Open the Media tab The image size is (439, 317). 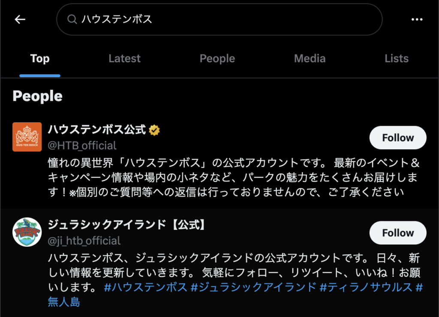pos(310,58)
